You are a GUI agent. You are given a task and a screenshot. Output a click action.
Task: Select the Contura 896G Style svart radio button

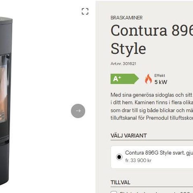119,157
